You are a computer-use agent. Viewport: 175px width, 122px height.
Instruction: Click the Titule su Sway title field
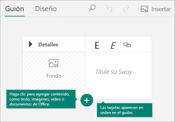coord(114,72)
